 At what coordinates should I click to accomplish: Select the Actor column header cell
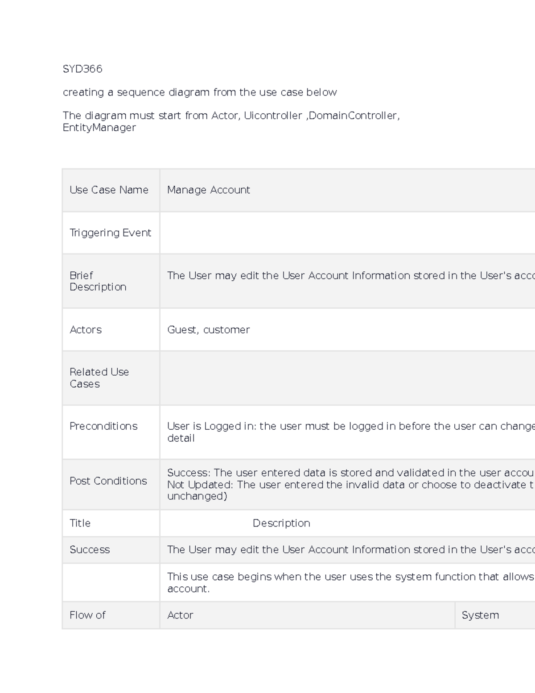coord(180,615)
